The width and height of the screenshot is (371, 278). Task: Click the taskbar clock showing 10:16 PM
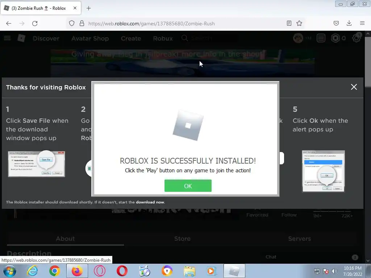click(353, 271)
